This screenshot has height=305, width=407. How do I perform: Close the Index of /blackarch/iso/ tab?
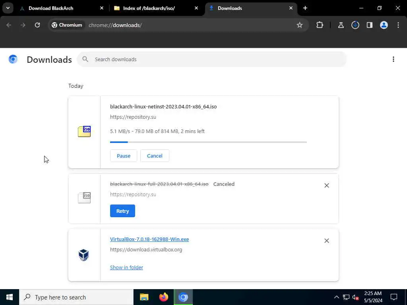(196, 8)
